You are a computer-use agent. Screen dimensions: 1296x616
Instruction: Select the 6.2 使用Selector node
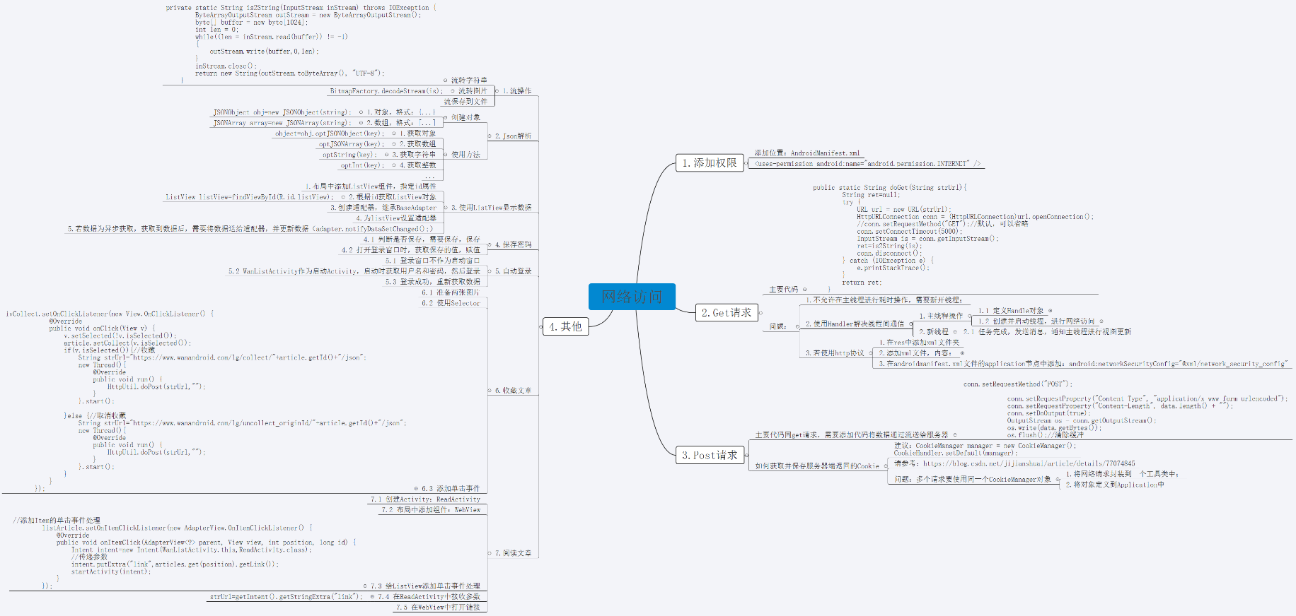(x=451, y=303)
